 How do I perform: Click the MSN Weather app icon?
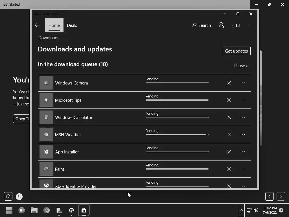[46, 134]
